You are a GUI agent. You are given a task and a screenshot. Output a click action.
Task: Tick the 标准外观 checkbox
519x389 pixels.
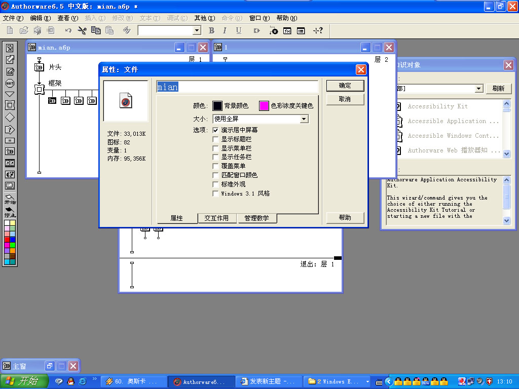coord(215,184)
